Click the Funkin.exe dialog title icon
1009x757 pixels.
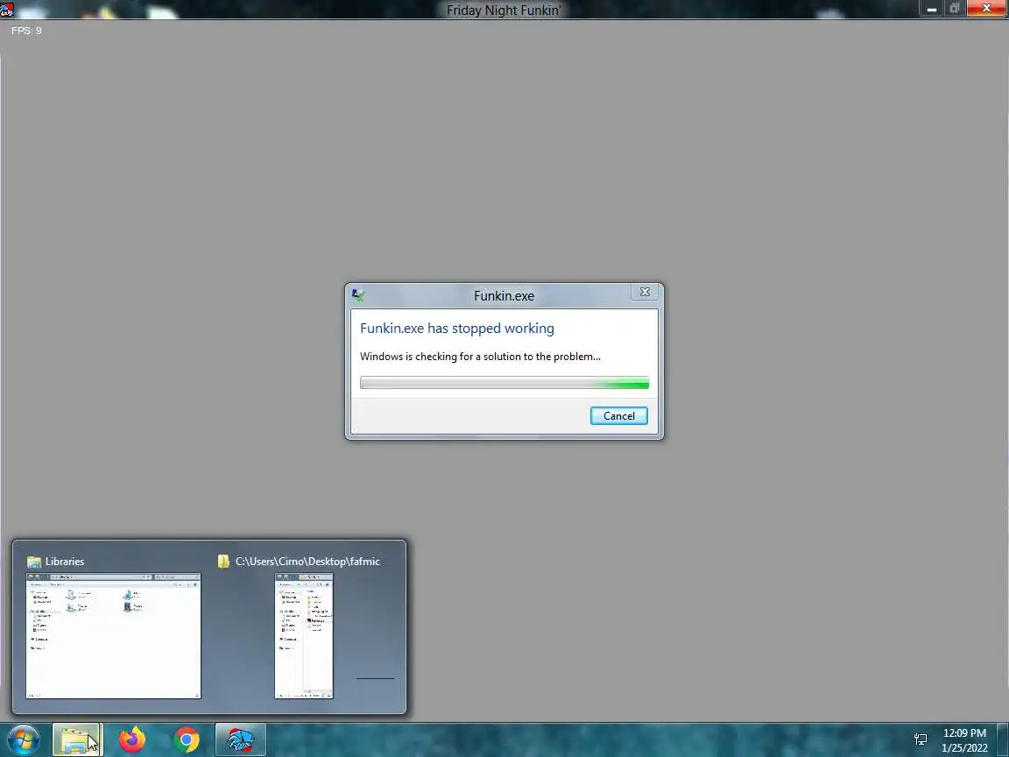[358, 294]
